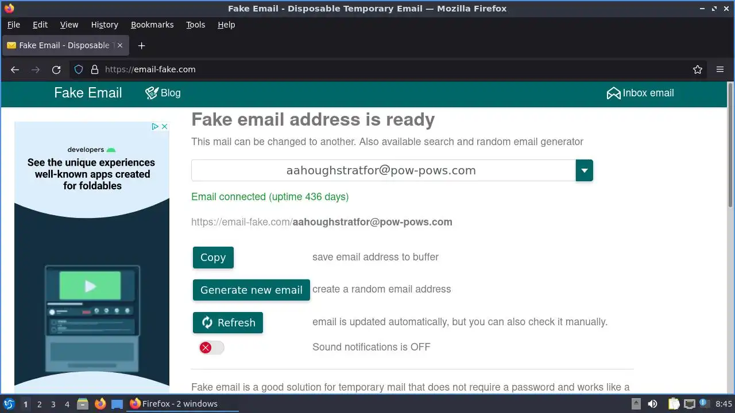The width and height of the screenshot is (735, 413).
Task: Open the History menu
Action: click(105, 25)
